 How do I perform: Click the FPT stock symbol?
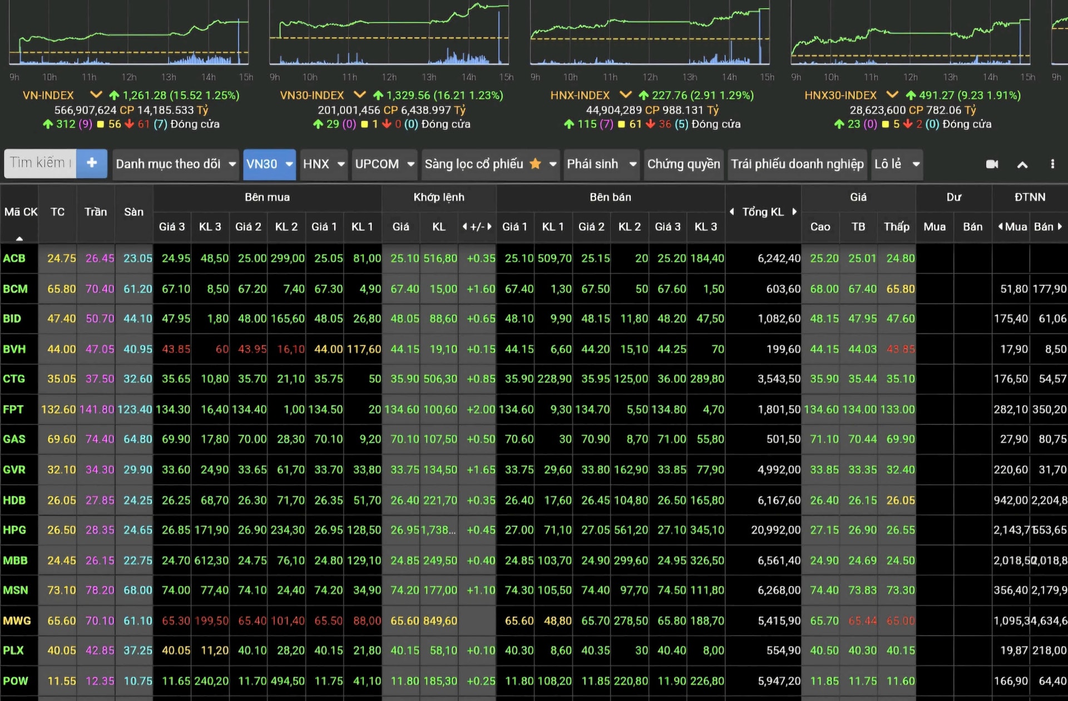(x=13, y=409)
